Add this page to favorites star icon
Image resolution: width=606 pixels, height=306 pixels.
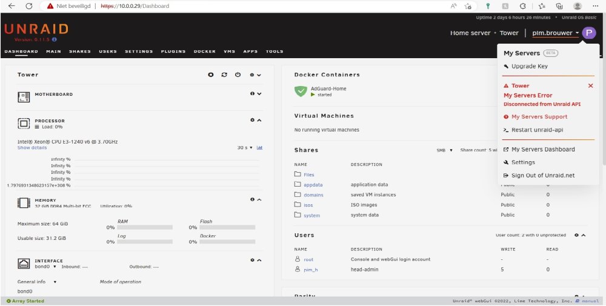(x=468, y=6)
